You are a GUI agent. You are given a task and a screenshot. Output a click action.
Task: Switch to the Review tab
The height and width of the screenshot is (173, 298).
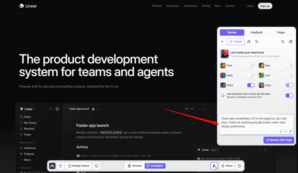(x=232, y=32)
